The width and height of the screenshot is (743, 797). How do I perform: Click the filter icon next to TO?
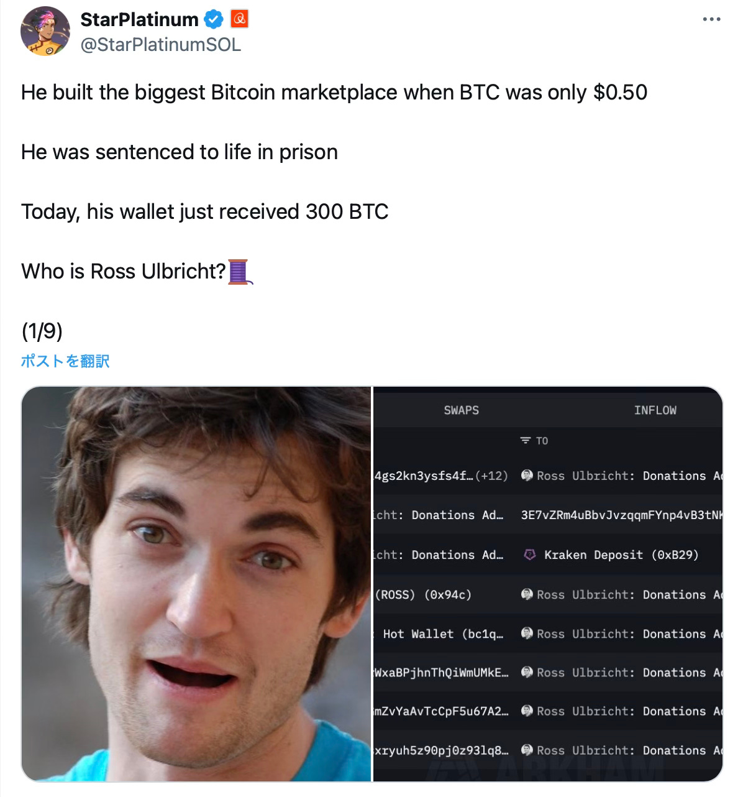[526, 441]
